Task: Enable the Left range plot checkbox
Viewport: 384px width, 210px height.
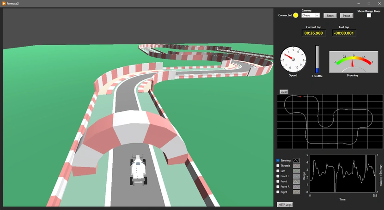Action: pos(278,171)
